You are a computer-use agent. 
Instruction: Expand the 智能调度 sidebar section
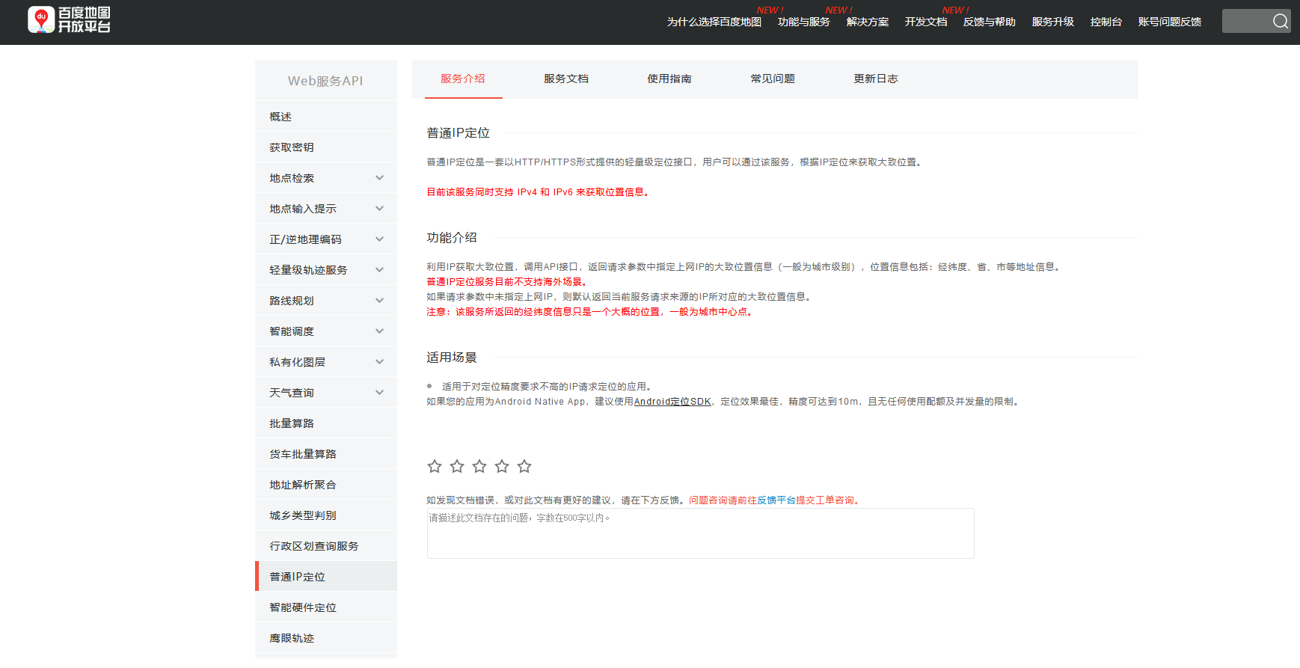point(326,331)
